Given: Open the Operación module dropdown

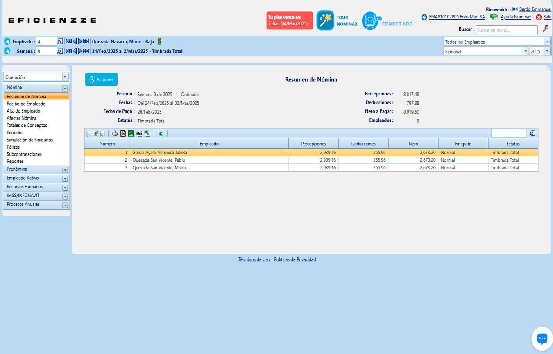Looking at the screenshot, I should point(65,77).
